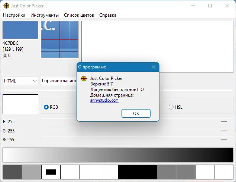Open the Настройки menu

(x=14, y=15)
